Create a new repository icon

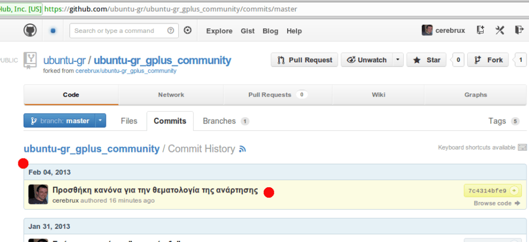click(480, 31)
